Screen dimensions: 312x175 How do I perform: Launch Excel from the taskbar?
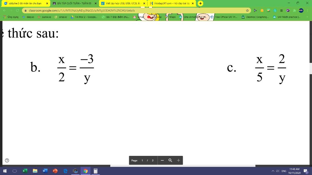coord(25,171)
